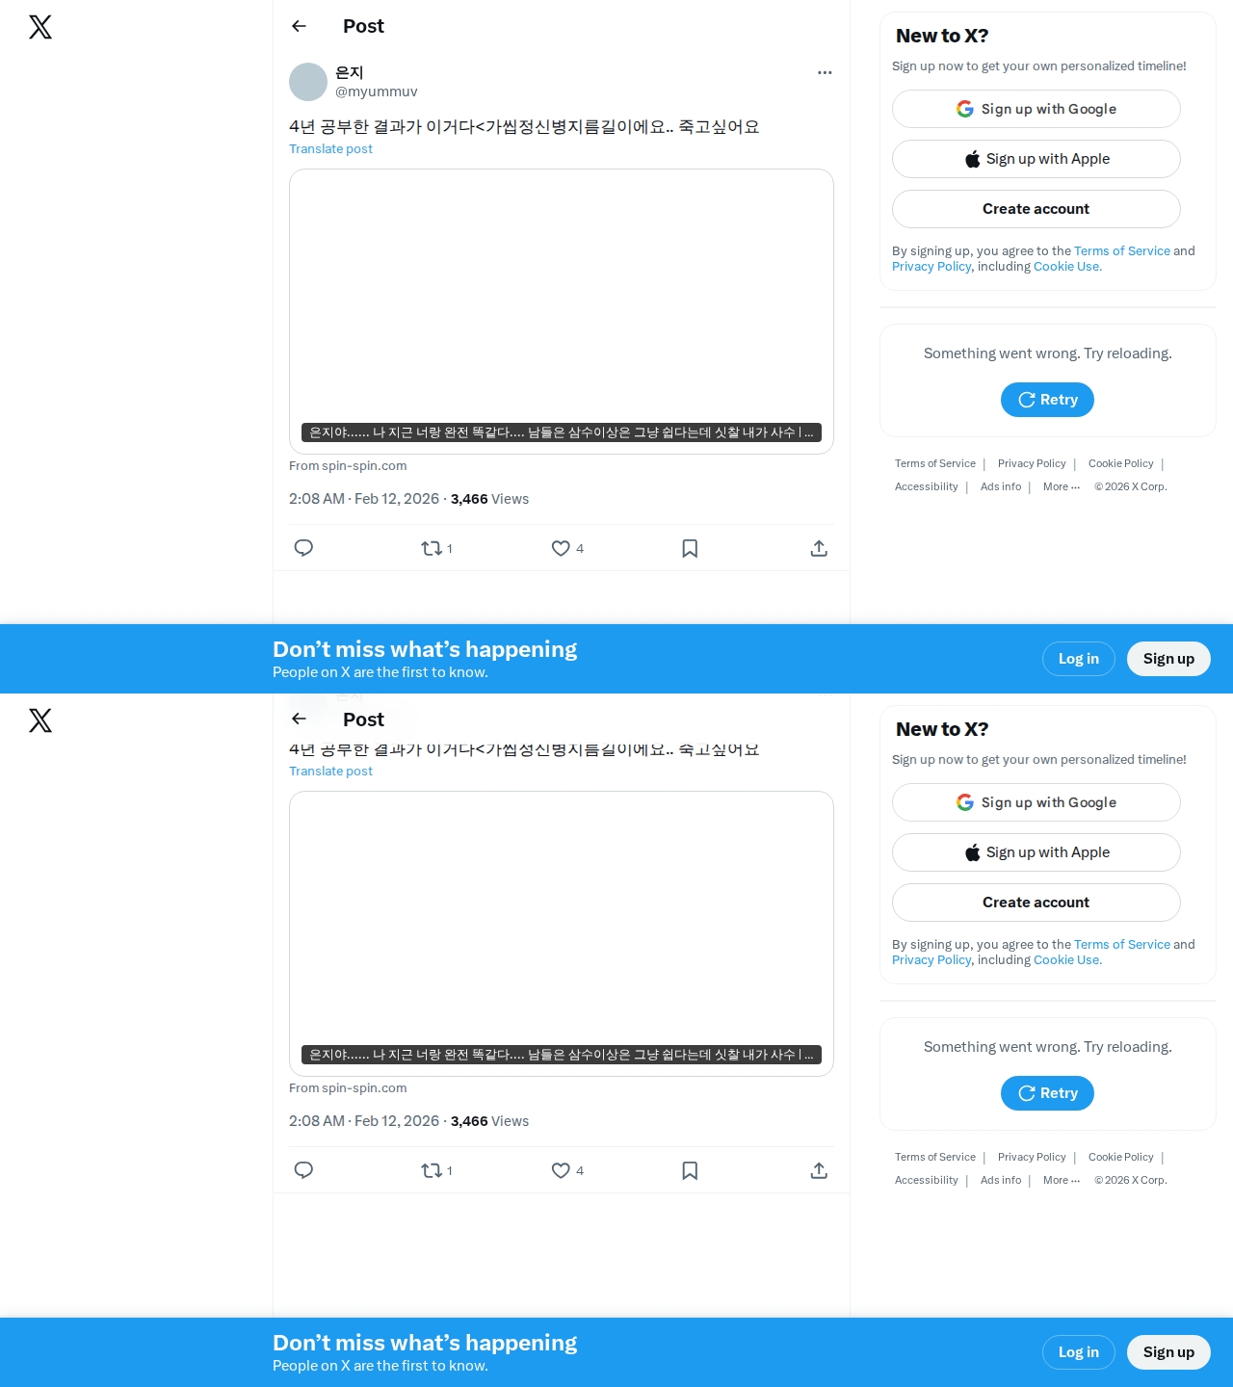Image resolution: width=1233 pixels, height=1387 pixels.
Task: Click the X logo in the top-left
Action: click(x=40, y=27)
